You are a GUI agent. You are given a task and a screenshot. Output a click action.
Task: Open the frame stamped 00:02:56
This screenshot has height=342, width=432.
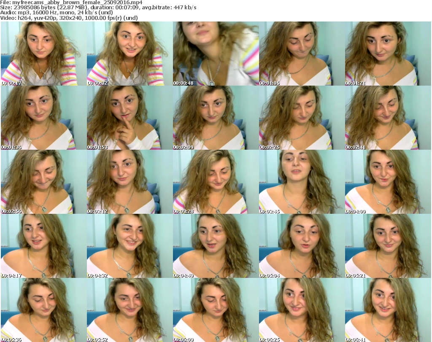click(x=43, y=182)
